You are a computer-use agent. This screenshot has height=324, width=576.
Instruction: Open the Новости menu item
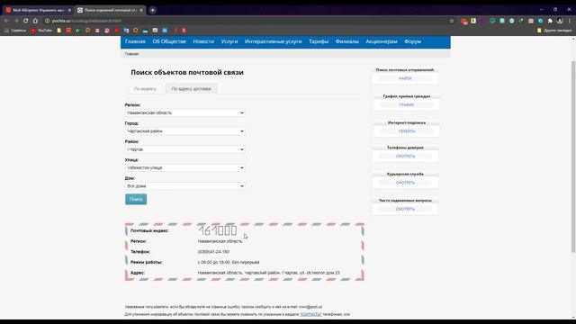tap(203, 41)
